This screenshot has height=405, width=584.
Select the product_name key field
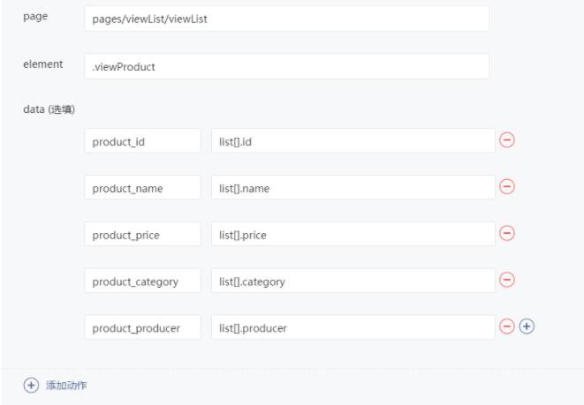click(142, 187)
